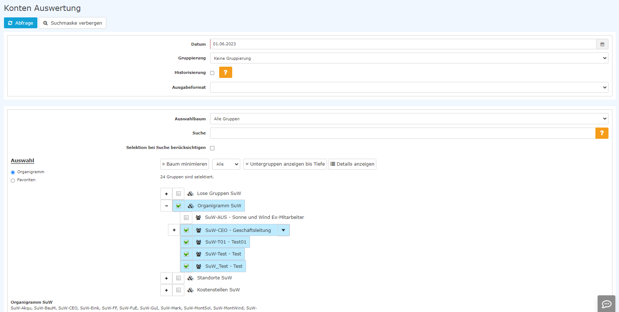Screen dimensions: 619x312
Task: Collapse the Organigramm SuW node
Action: point(166,206)
